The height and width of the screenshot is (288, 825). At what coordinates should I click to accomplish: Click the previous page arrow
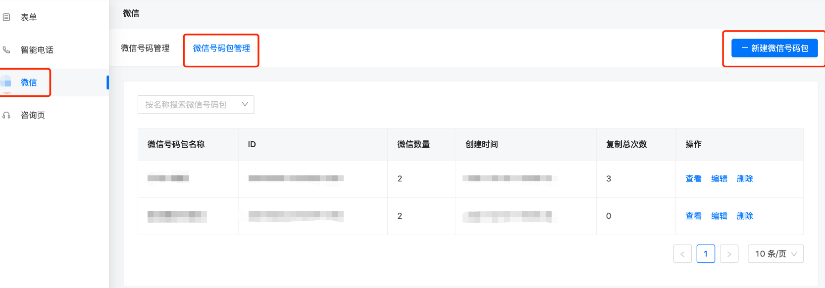682,253
